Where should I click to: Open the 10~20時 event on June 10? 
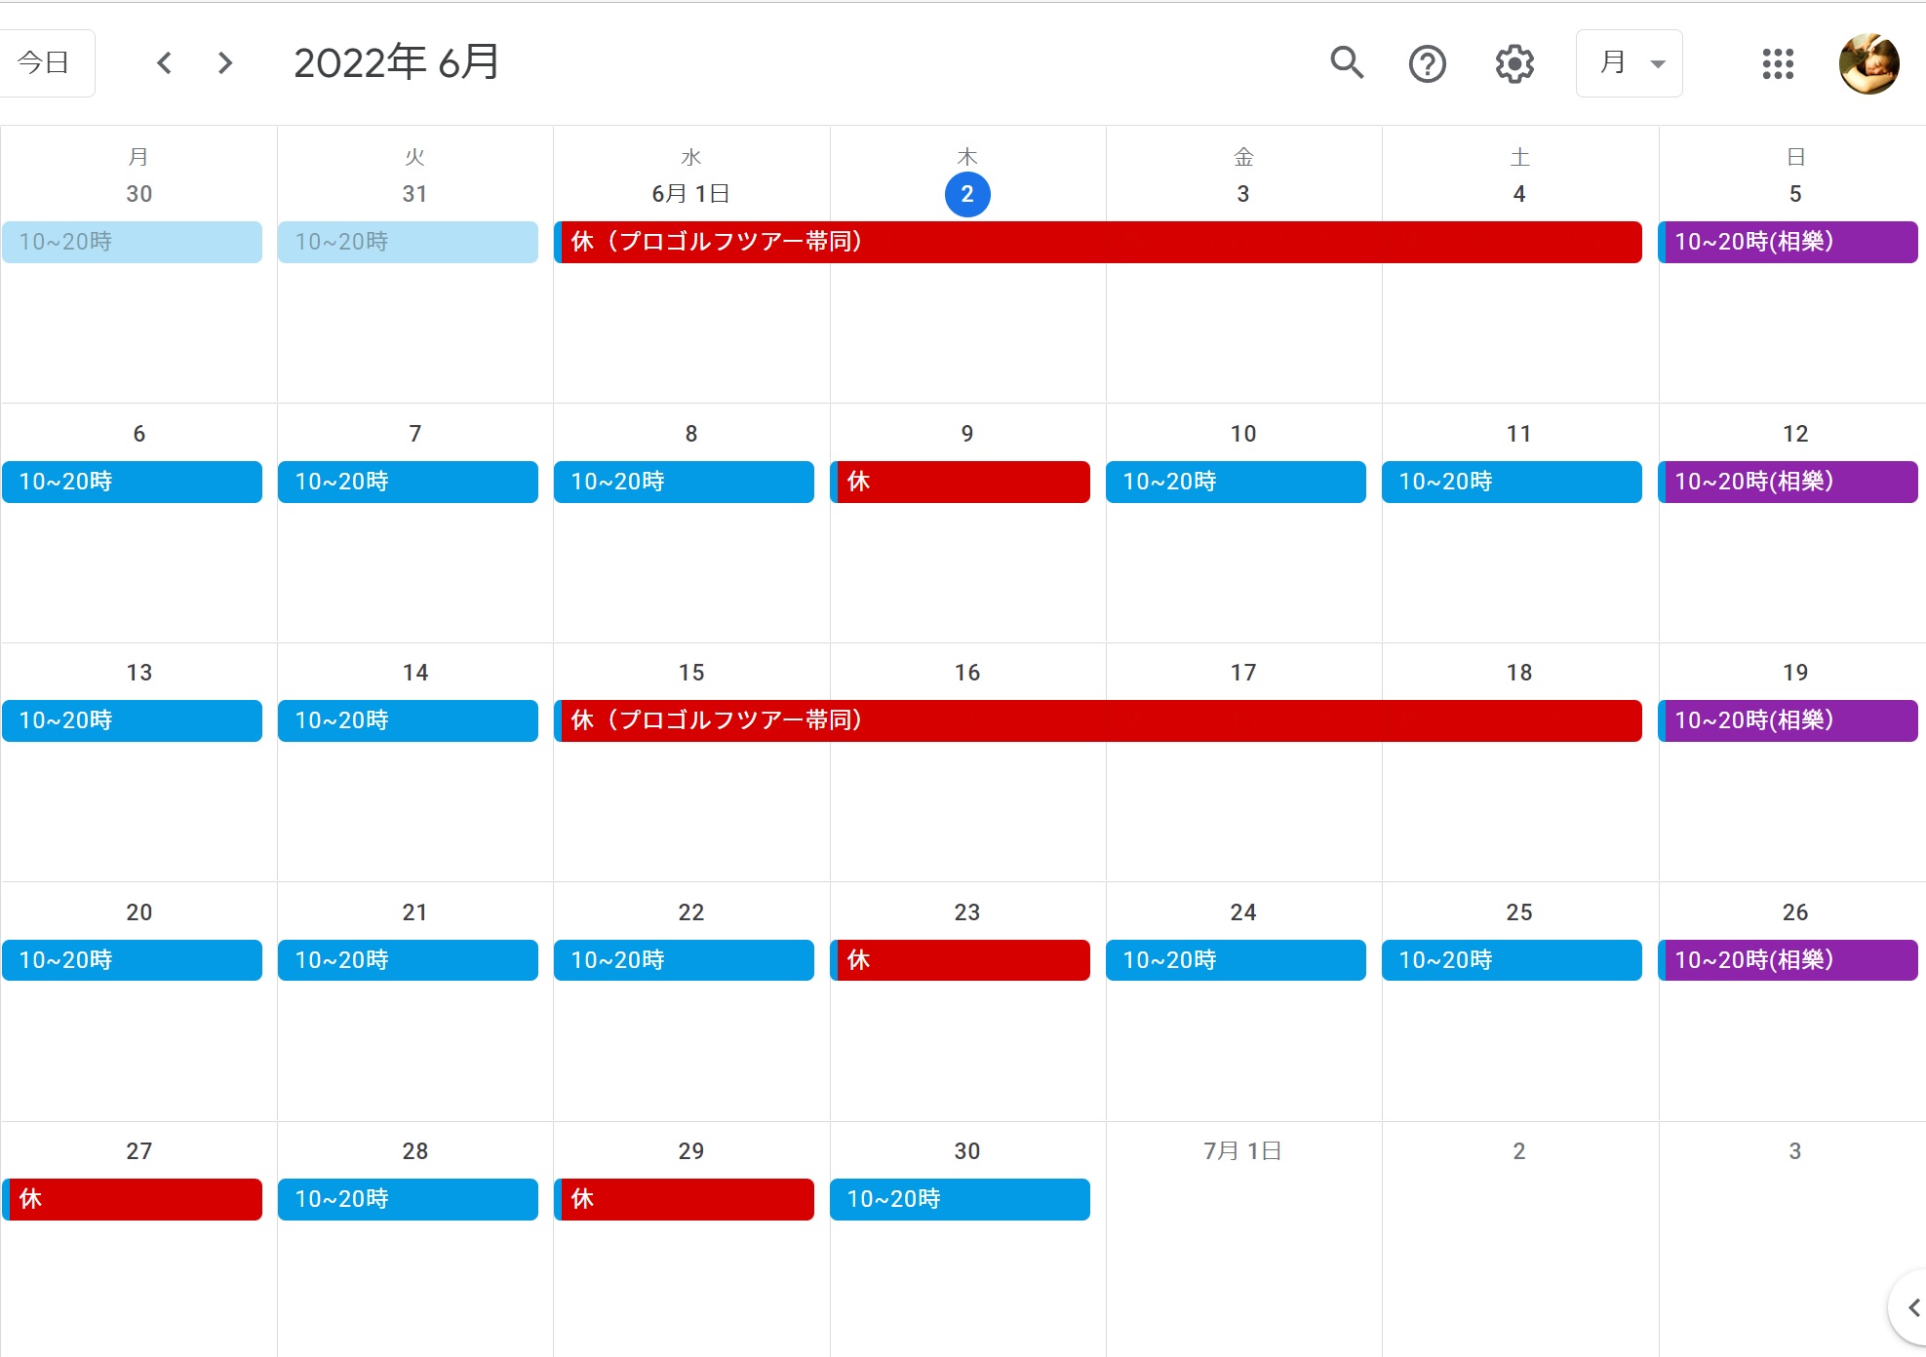(1236, 482)
